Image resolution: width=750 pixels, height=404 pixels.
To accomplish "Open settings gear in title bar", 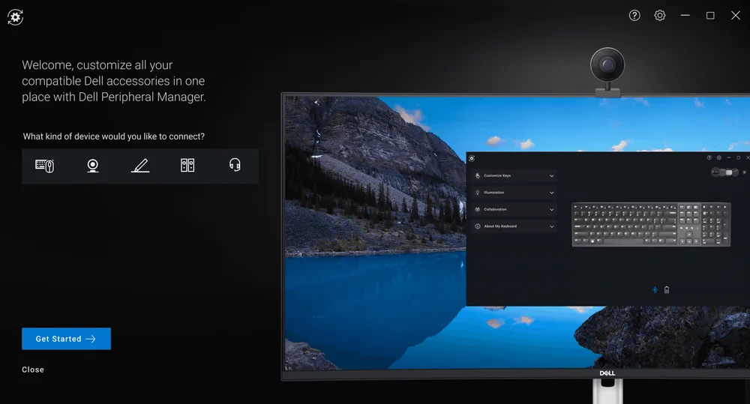I will pos(659,15).
